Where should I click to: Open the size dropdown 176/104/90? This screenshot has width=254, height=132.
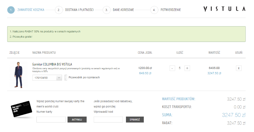pyautogui.click(x=47, y=78)
